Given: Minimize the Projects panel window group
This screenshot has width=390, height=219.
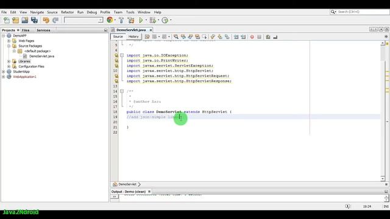Looking at the screenshot, I should coord(105,30).
